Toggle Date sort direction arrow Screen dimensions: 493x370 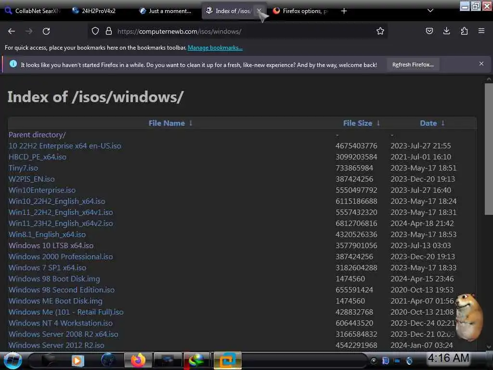443,123
